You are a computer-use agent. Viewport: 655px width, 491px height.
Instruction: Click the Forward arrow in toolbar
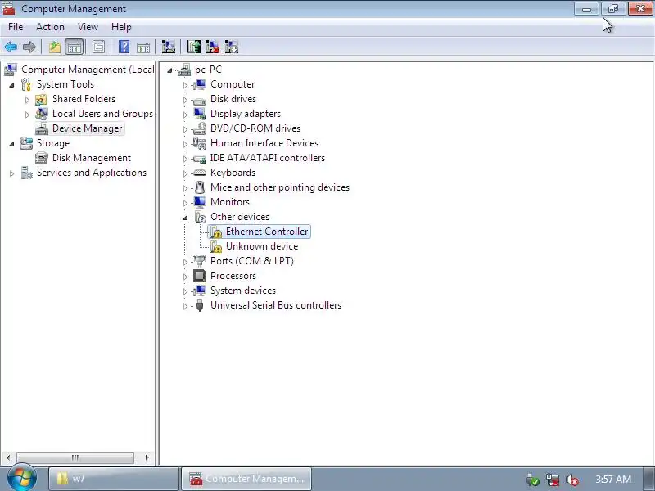coord(29,47)
